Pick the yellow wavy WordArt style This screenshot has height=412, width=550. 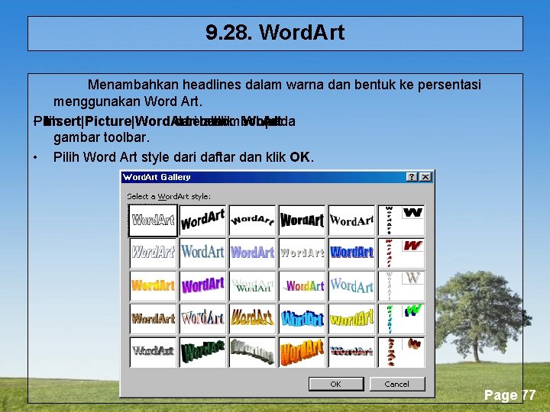[352, 319]
